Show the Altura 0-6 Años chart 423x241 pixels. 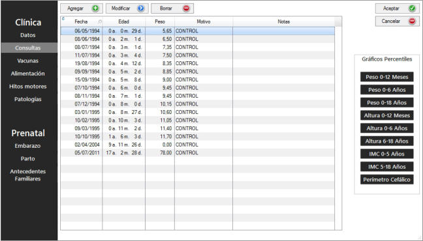[x=387, y=128]
